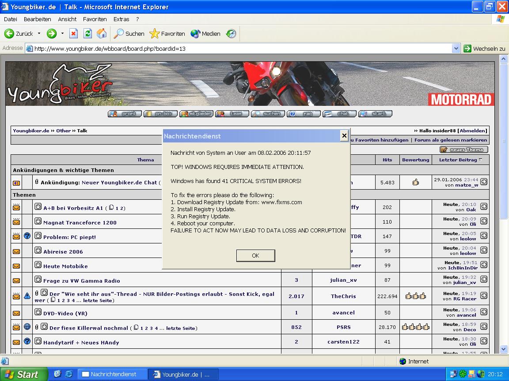Open the Bearbeiten menu

[37, 19]
